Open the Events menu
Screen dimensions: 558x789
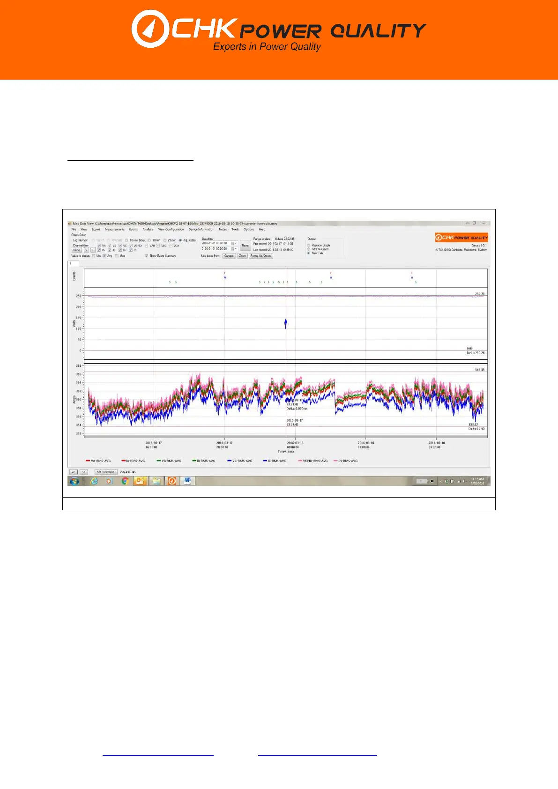[134, 230]
